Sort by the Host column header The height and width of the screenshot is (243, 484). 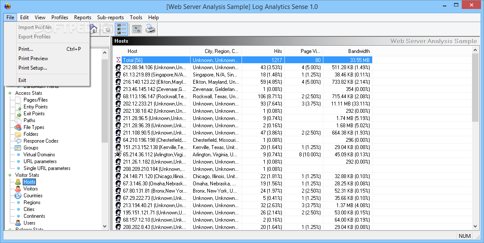click(x=151, y=51)
